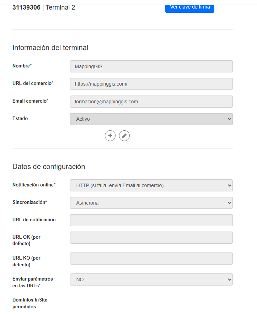Open the Estado dropdown showing Activo
The height and width of the screenshot is (315, 257).
coord(151,119)
